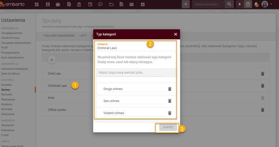Open the dashboard grid icon in top bar
Screen dimensions: 279x147
click(x=36, y=4)
